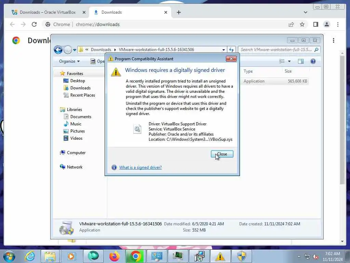
Task: Click Chrome tab search chevron
Action: coord(305,13)
